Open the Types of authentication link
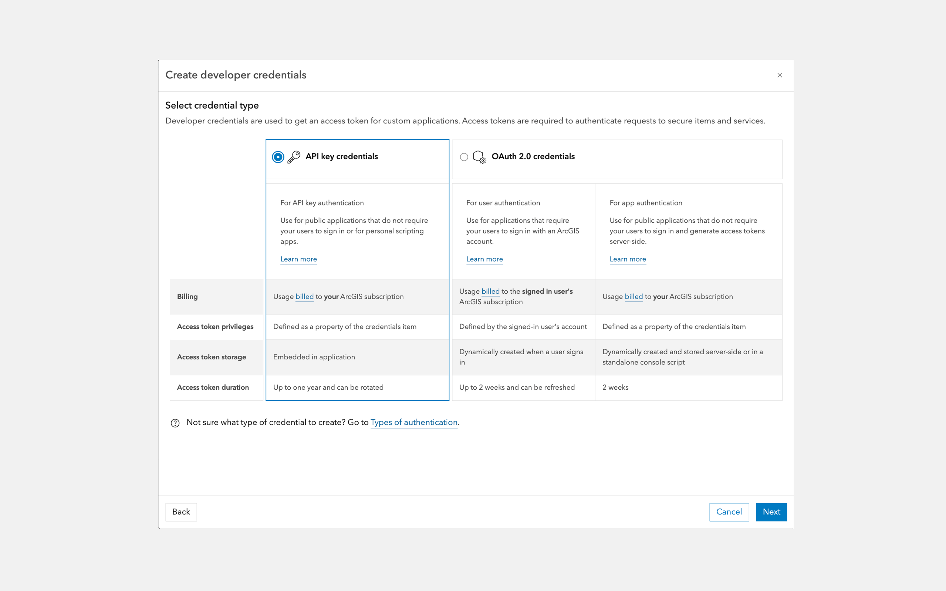The image size is (946, 591). pos(413,422)
